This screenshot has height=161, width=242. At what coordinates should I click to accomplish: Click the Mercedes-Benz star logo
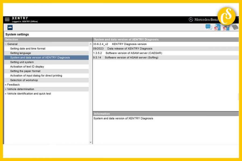191,19
